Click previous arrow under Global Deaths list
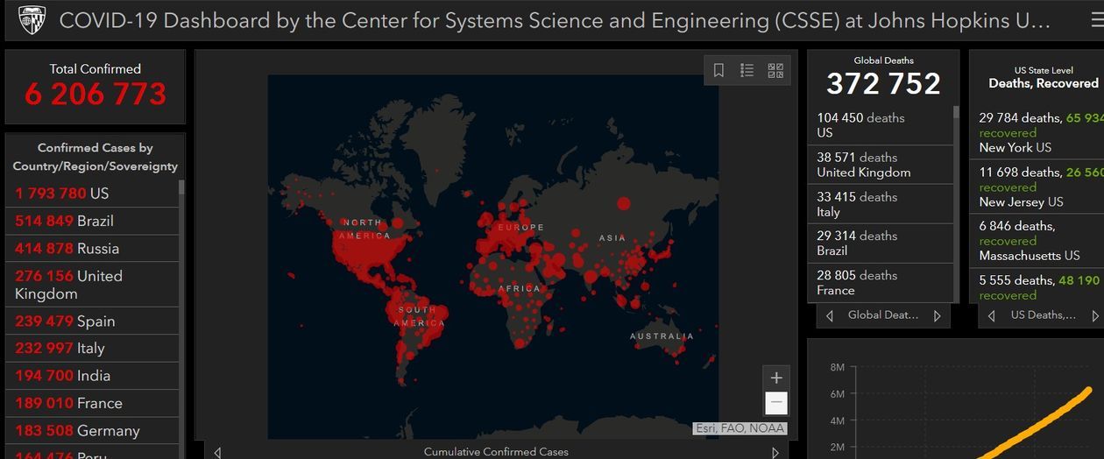Viewport: 1104px width, 459px height. 829,315
